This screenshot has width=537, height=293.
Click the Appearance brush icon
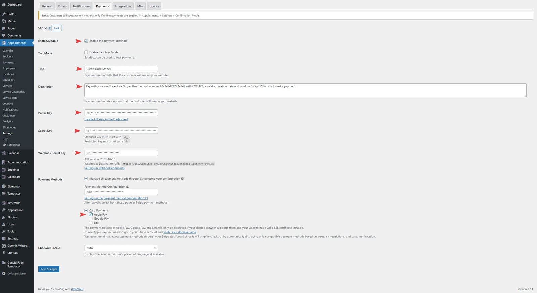click(4, 210)
